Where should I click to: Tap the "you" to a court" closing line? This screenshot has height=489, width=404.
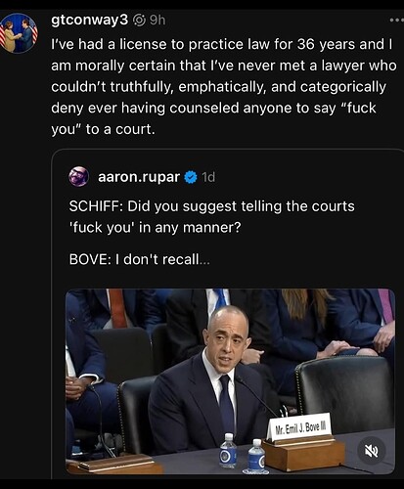[103, 129]
